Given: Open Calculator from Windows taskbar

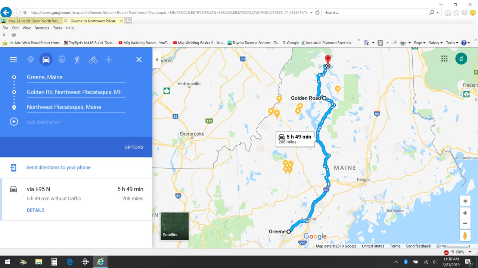Looking at the screenshot, I should point(54,262).
